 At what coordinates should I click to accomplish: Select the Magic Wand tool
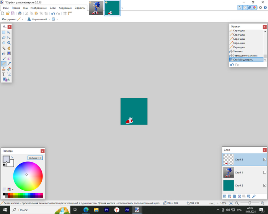[4, 48]
